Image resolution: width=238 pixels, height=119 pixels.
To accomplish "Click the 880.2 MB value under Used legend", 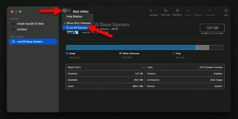I will [x=74, y=58].
